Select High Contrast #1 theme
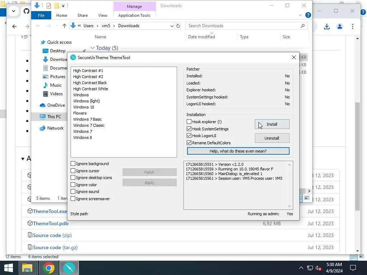The height and width of the screenshot is (275, 367). click(88, 71)
